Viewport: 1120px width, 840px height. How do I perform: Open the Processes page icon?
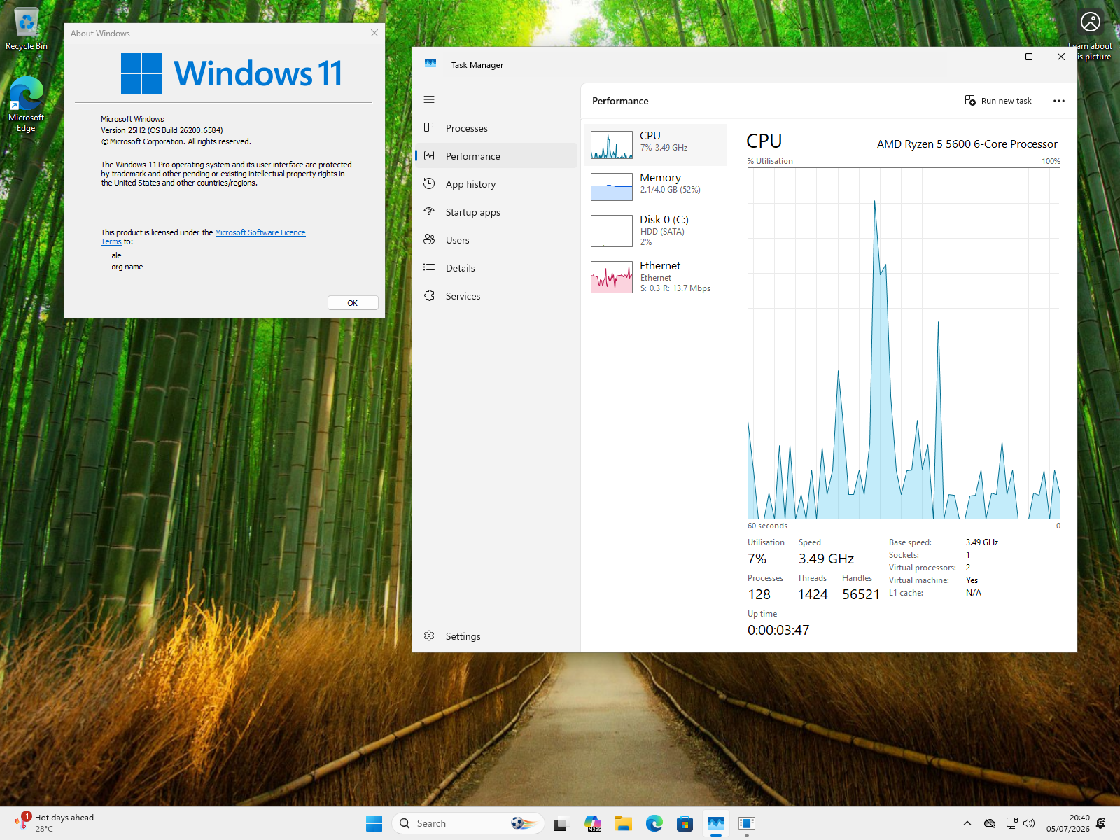[429, 127]
